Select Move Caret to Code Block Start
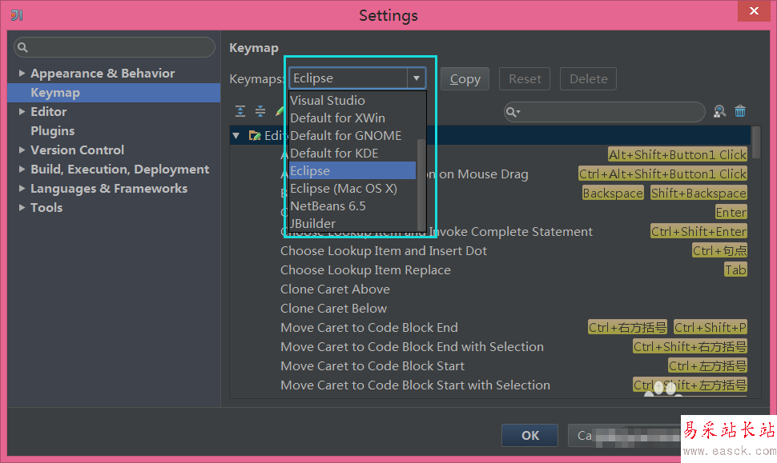This screenshot has height=463, width=777. [x=372, y=366]
